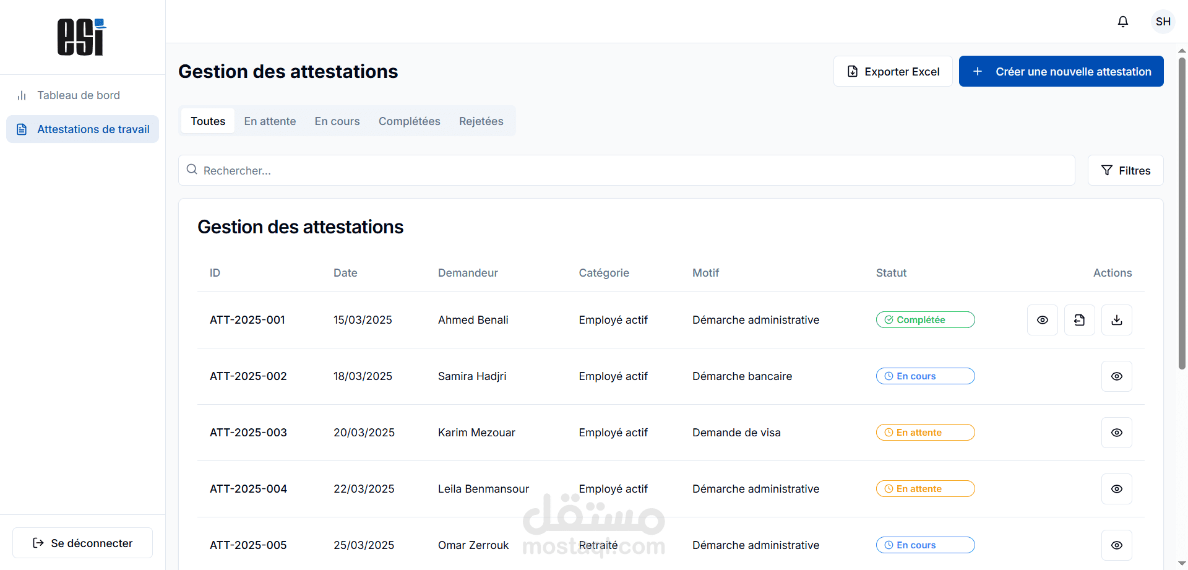Click the ID column header

coord(215,273)
